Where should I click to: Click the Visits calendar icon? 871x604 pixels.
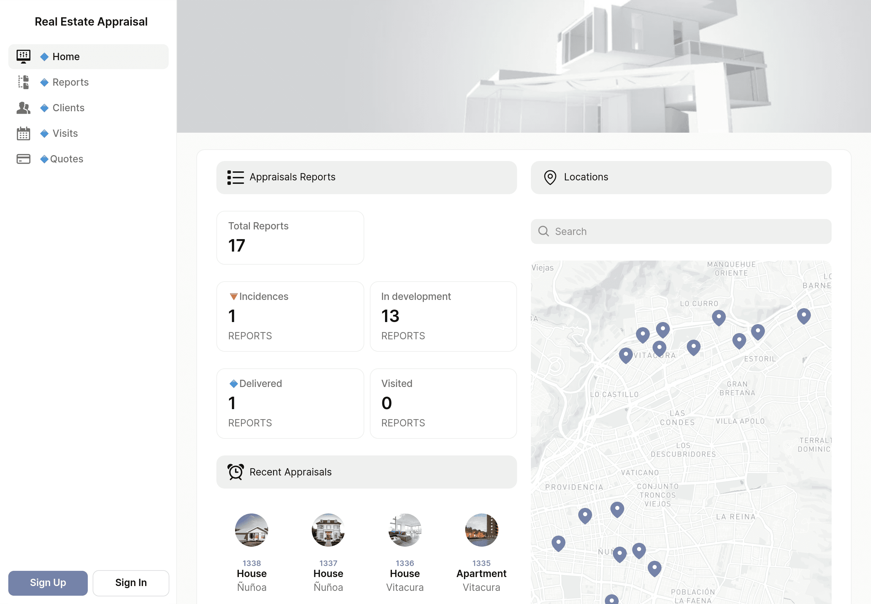point(24,133)
